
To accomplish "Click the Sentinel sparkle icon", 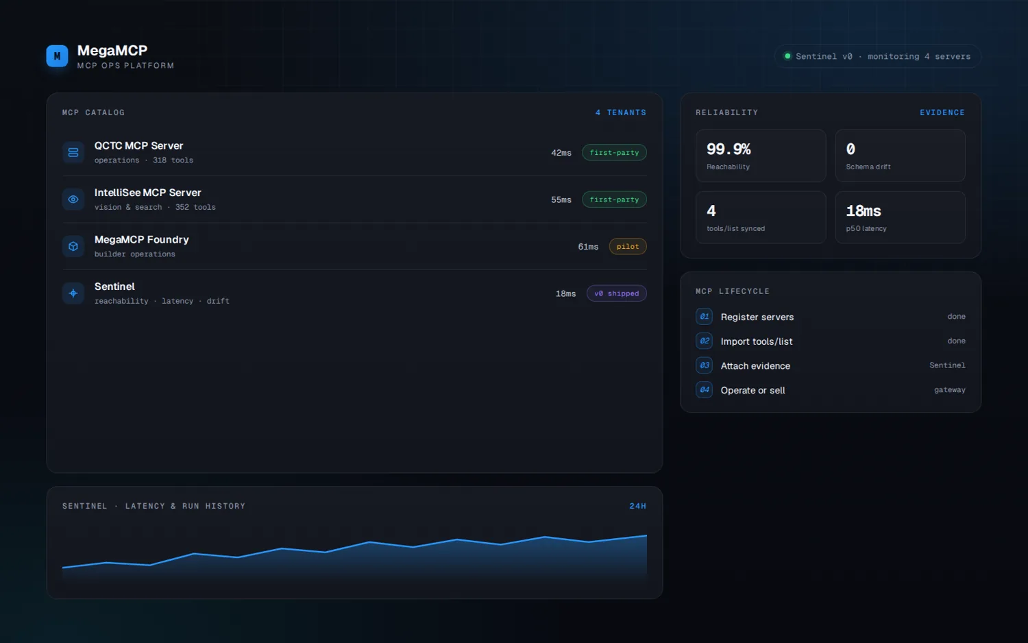I will click(x=73, y=293).
